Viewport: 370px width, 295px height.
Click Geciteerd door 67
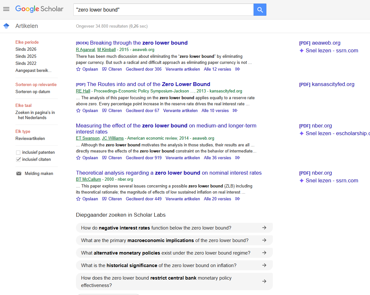[x=143, y=111]
